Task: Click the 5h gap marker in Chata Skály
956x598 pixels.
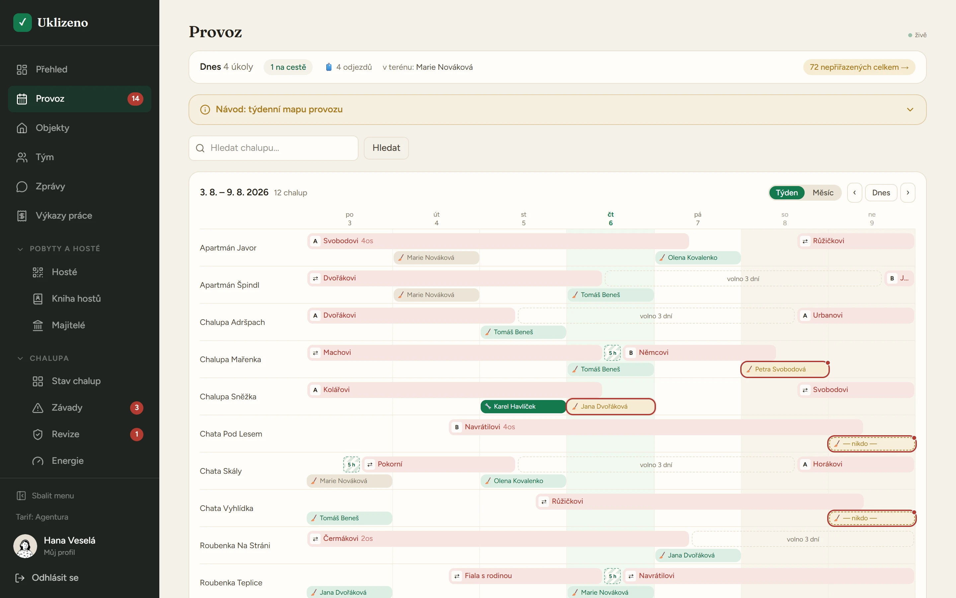Action: [351, 465]
